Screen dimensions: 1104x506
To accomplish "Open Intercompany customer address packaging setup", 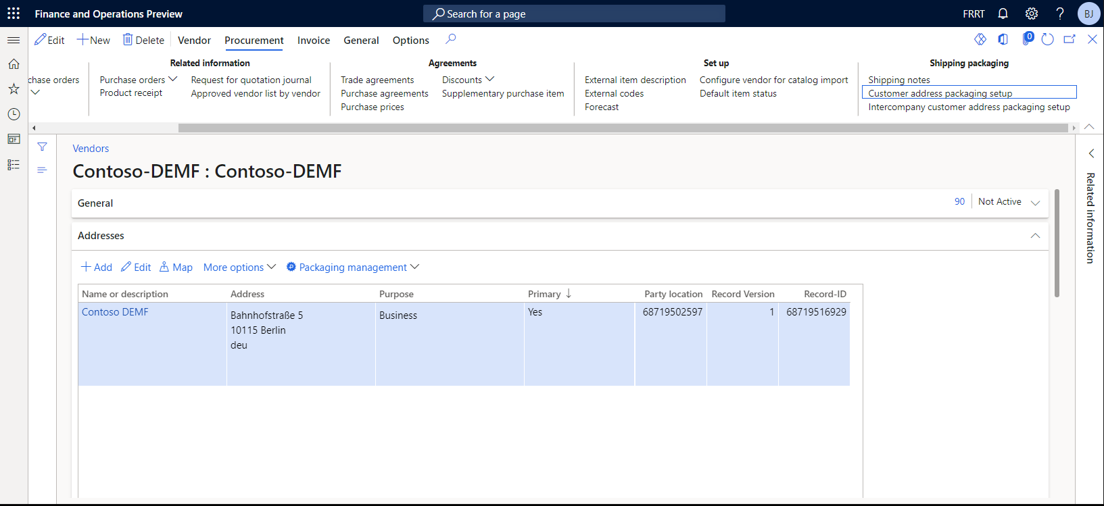I will point(969,107).
